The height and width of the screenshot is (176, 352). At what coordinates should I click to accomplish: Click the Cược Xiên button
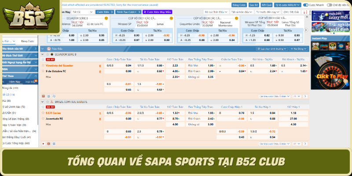point(105,12)
